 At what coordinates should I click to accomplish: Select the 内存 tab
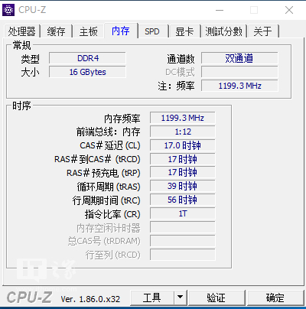(x=121, y=31)
